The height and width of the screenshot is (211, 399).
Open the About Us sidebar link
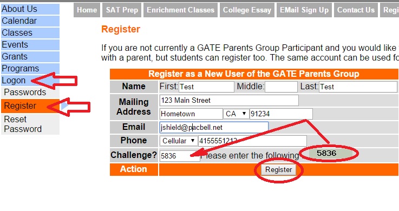coord(30,9)
